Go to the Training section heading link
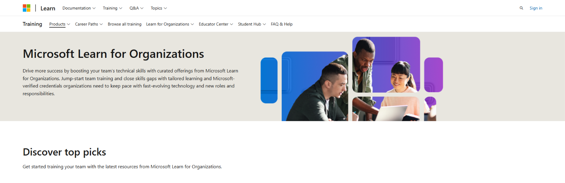 click(x=33, y=24)
